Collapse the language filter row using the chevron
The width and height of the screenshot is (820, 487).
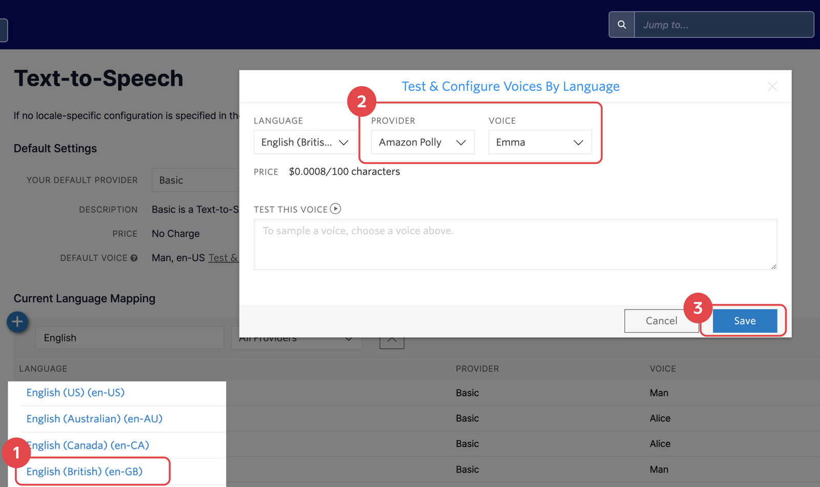[x=392, y=339]
